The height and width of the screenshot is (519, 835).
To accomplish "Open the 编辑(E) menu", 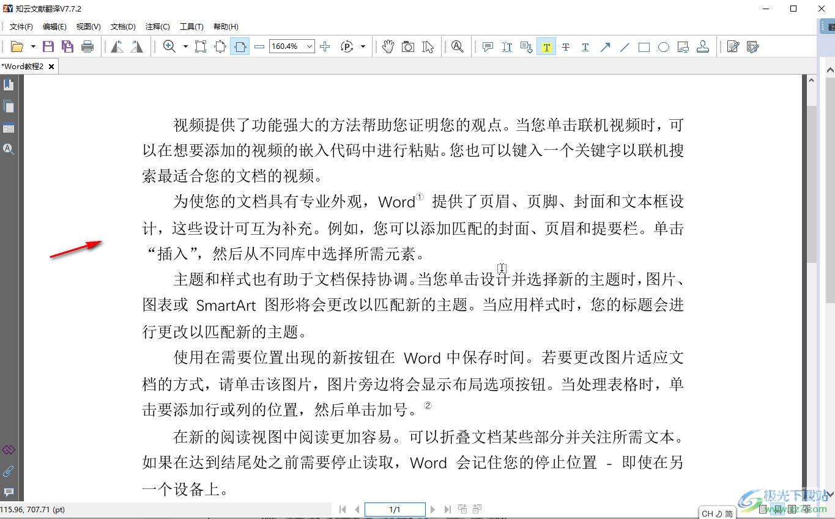I will click(x=54, y=26).
